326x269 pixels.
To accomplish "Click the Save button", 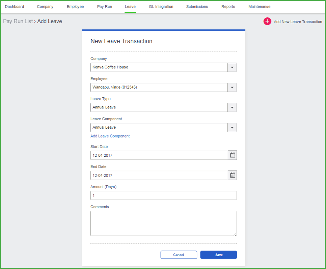I will pos(219,255).
